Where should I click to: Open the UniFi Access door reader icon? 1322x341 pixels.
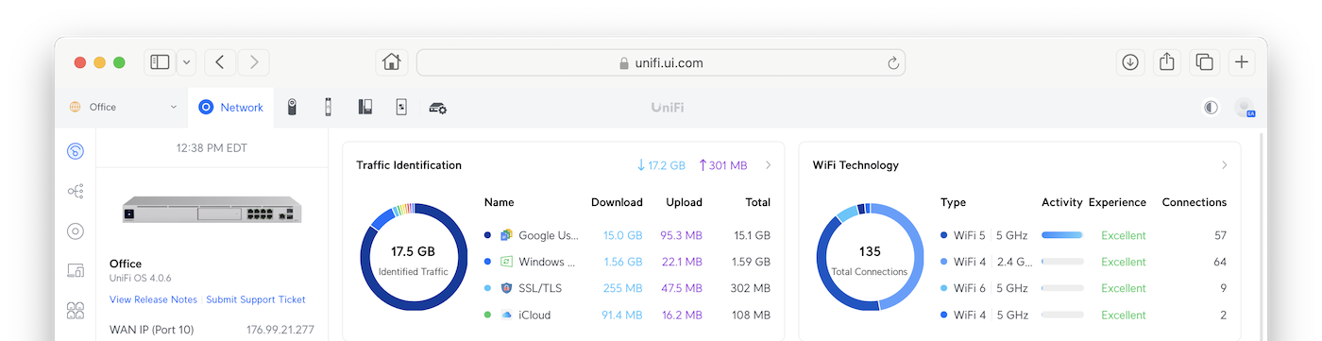coord(328,108)
